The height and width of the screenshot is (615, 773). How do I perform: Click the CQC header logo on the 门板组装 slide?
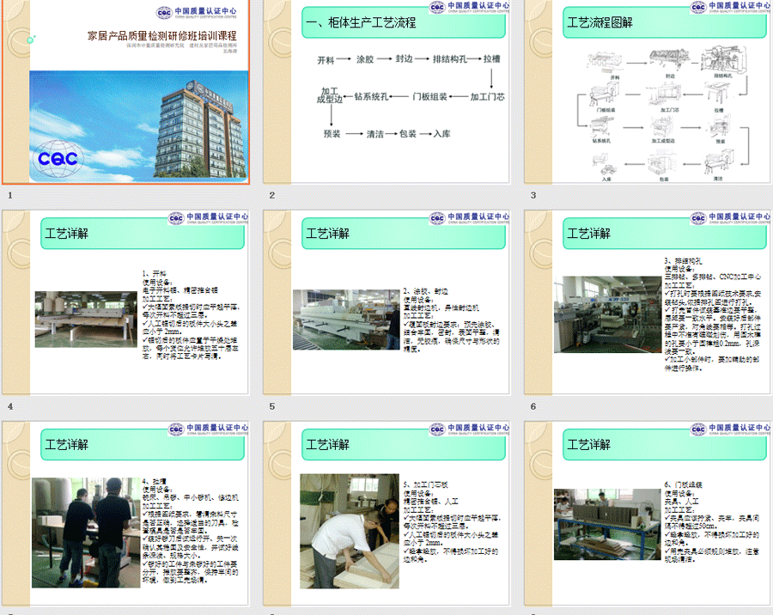[731, 430]
